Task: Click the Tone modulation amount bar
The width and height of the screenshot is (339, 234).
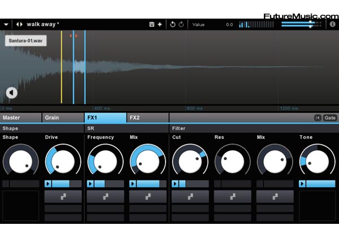Action: tap(320, 184)
